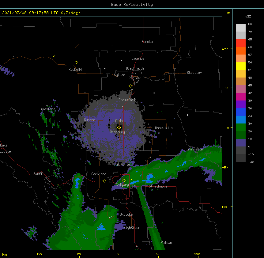Click the yellow diamond marker below Cochrane
The width and height of the screenshot is (264, 258).
[104, 181]
